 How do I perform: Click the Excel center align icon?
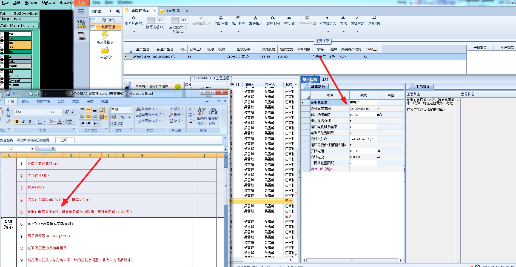coord(88,117)
